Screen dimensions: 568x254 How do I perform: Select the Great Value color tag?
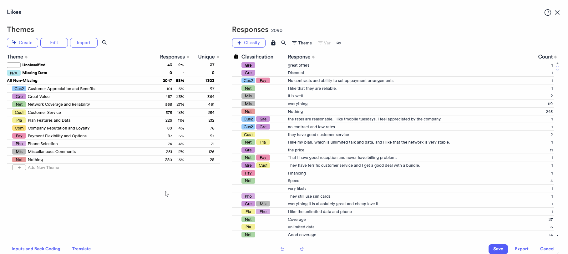click(19, 97)
